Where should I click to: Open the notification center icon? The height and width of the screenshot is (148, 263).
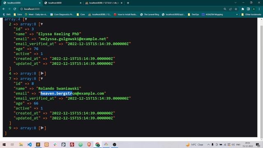coord(258,144)
